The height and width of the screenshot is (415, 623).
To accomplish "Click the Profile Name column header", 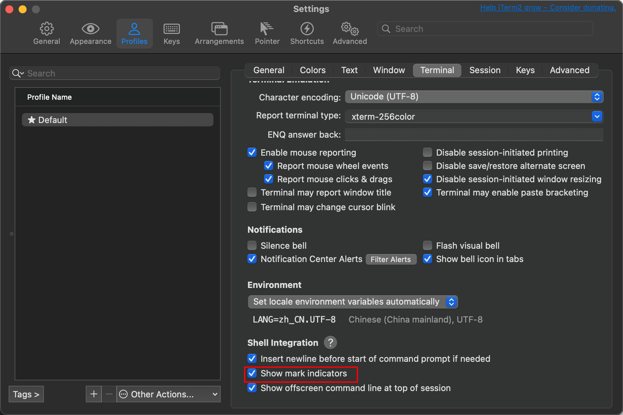I will click(118, 97).
